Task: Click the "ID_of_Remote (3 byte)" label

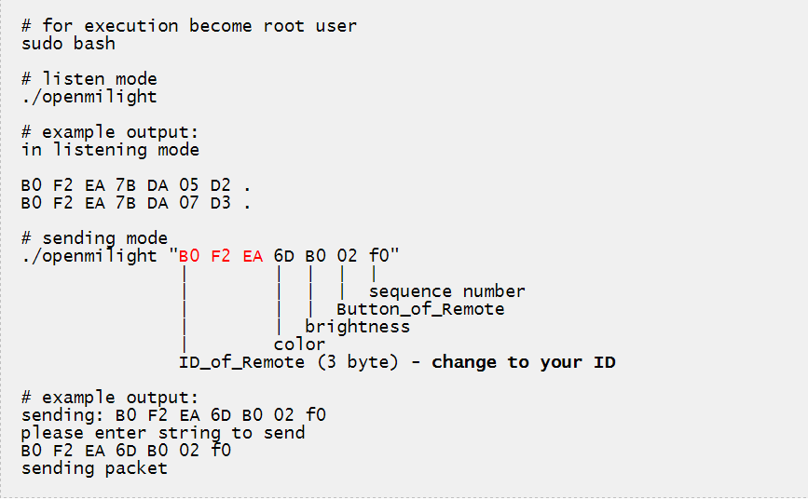Action: pos(288,362)
